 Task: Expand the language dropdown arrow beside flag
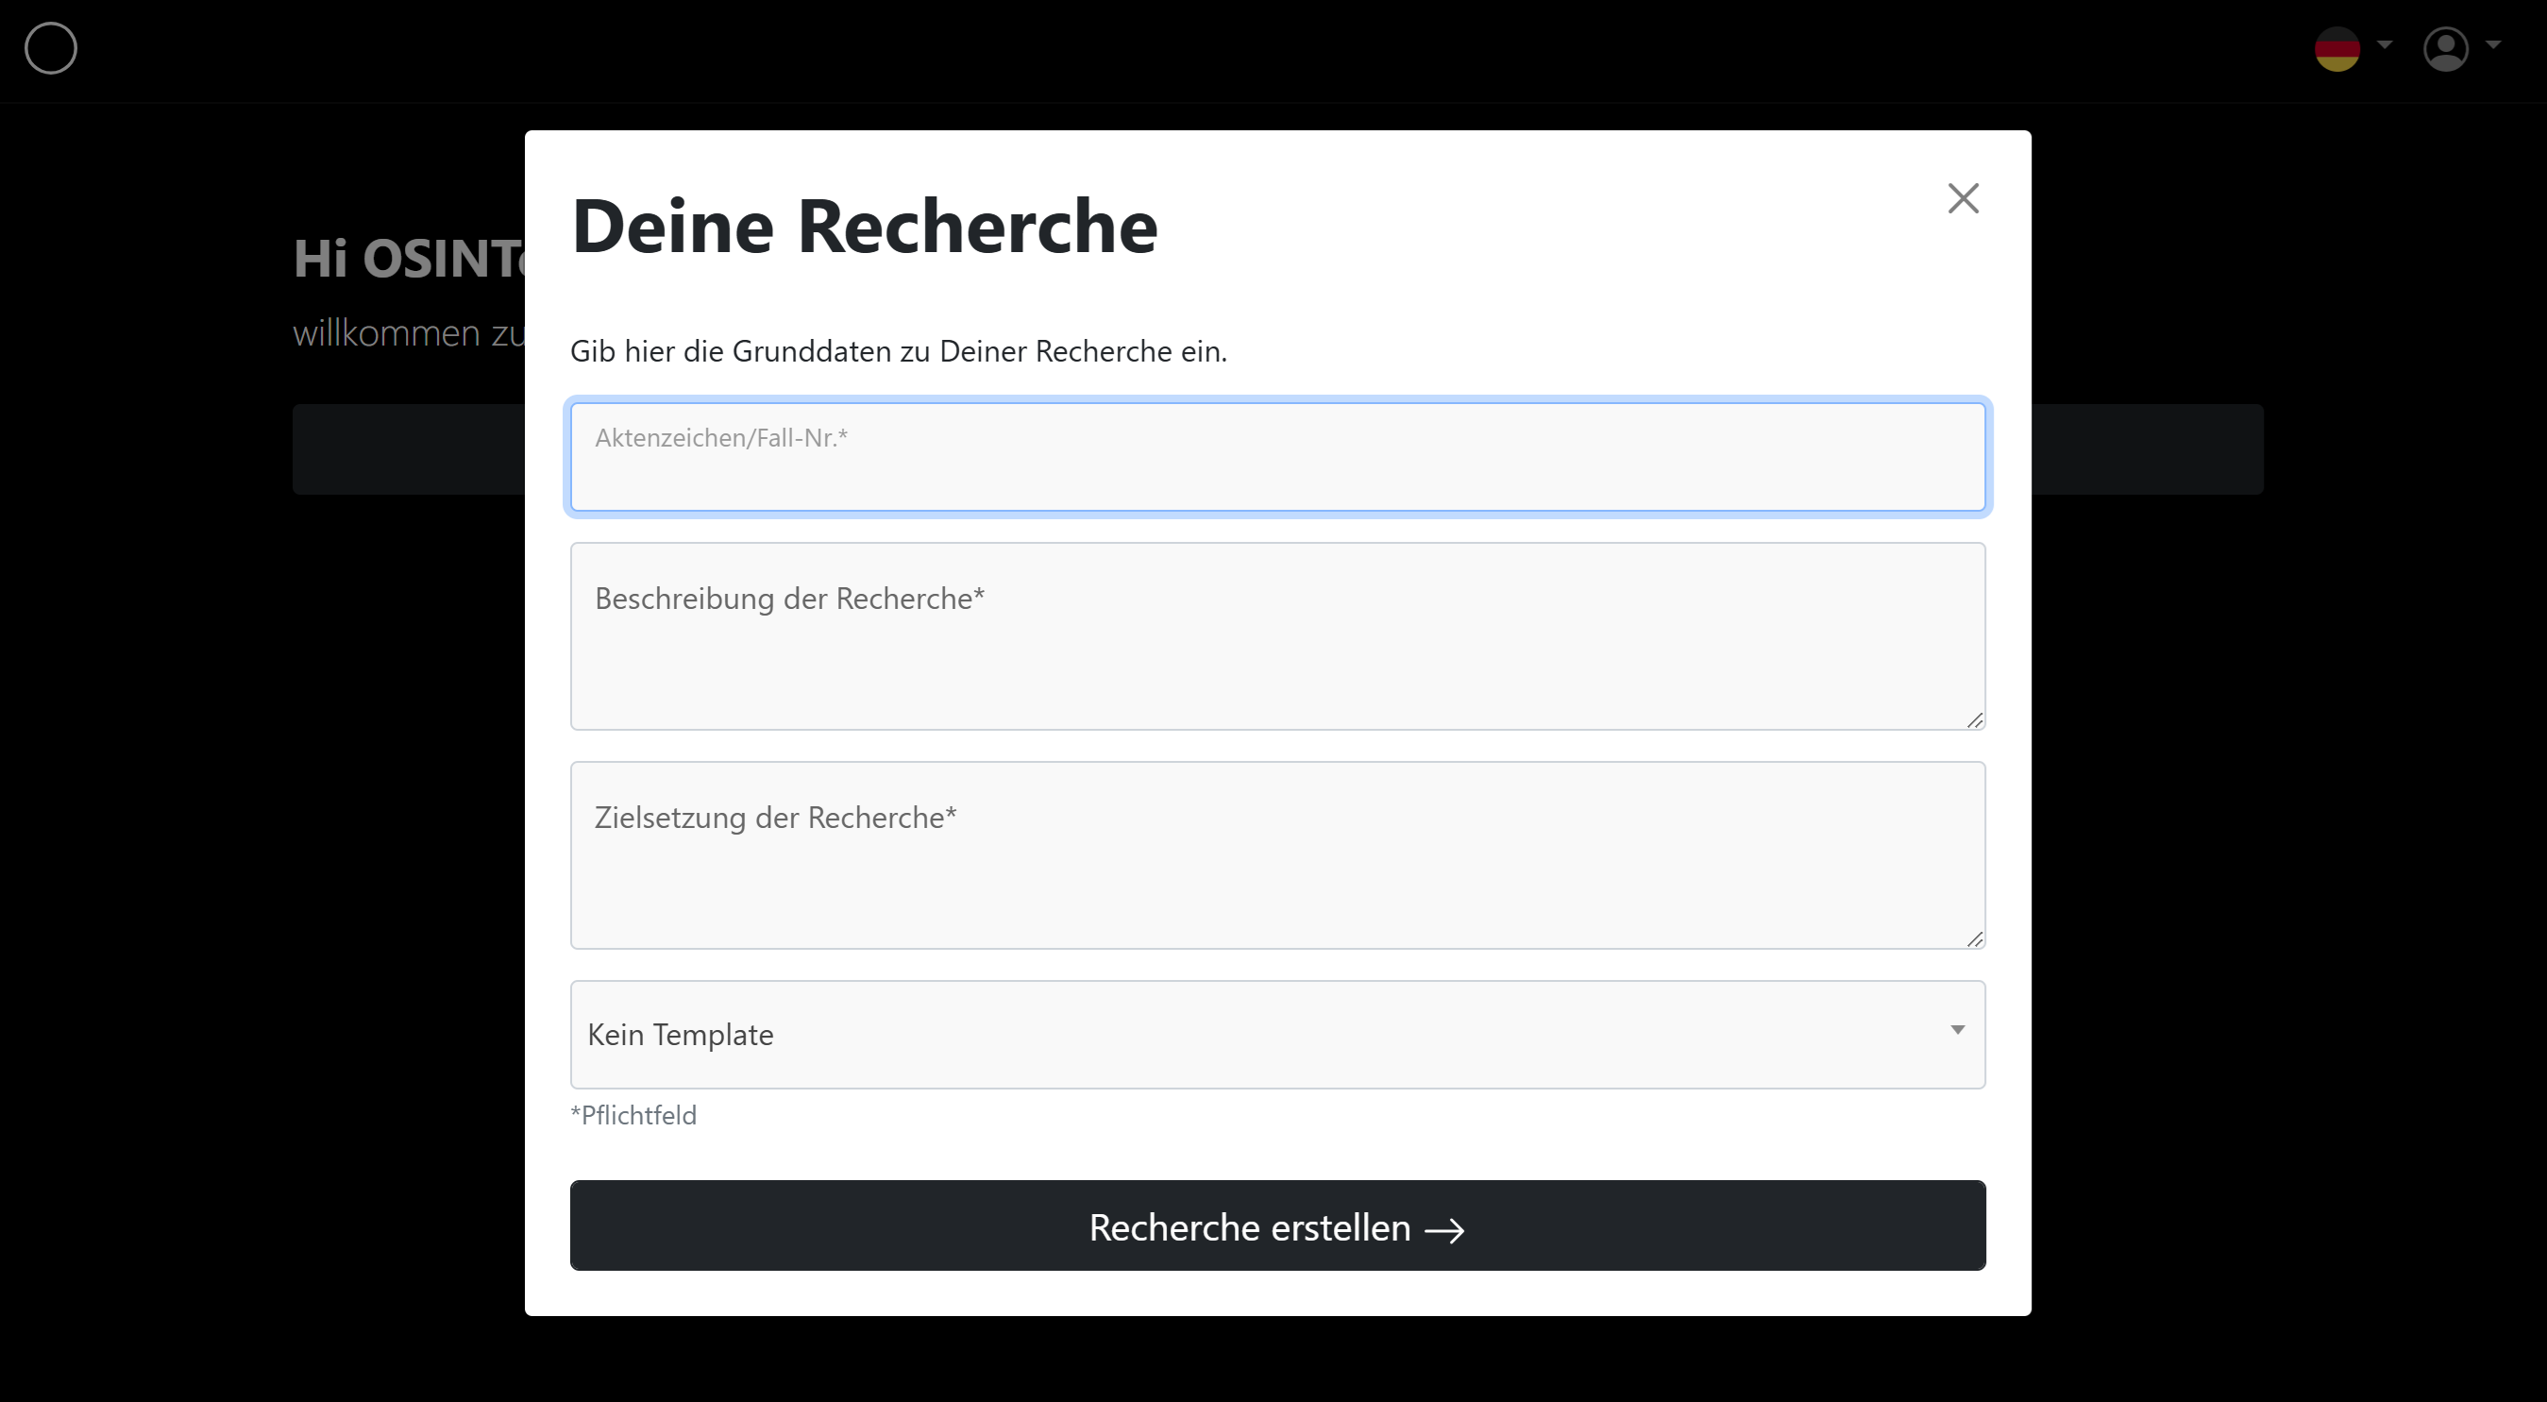click(2384, 44)
